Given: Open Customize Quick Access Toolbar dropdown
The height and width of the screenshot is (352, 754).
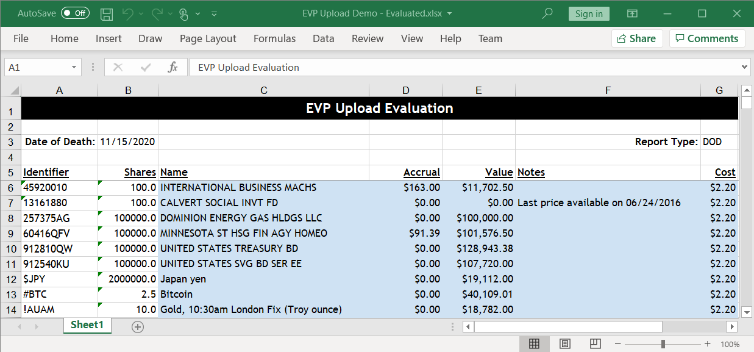Looking at the screenshot, I should click(x=214, y=13).
